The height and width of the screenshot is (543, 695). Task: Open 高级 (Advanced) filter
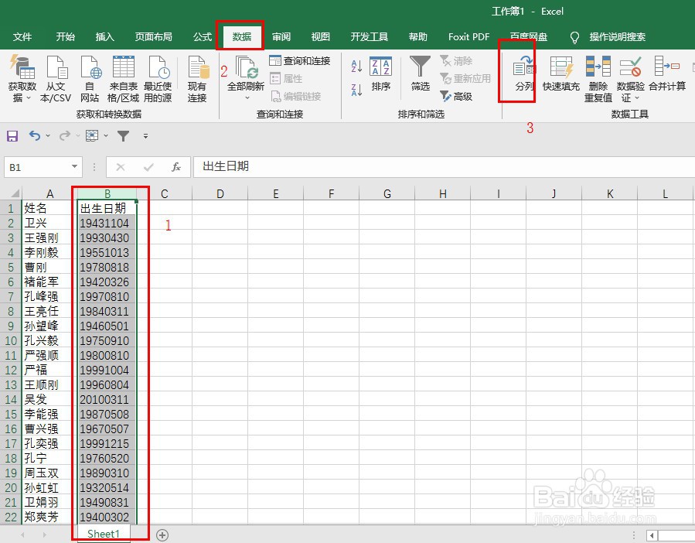(x=456, y=96)
